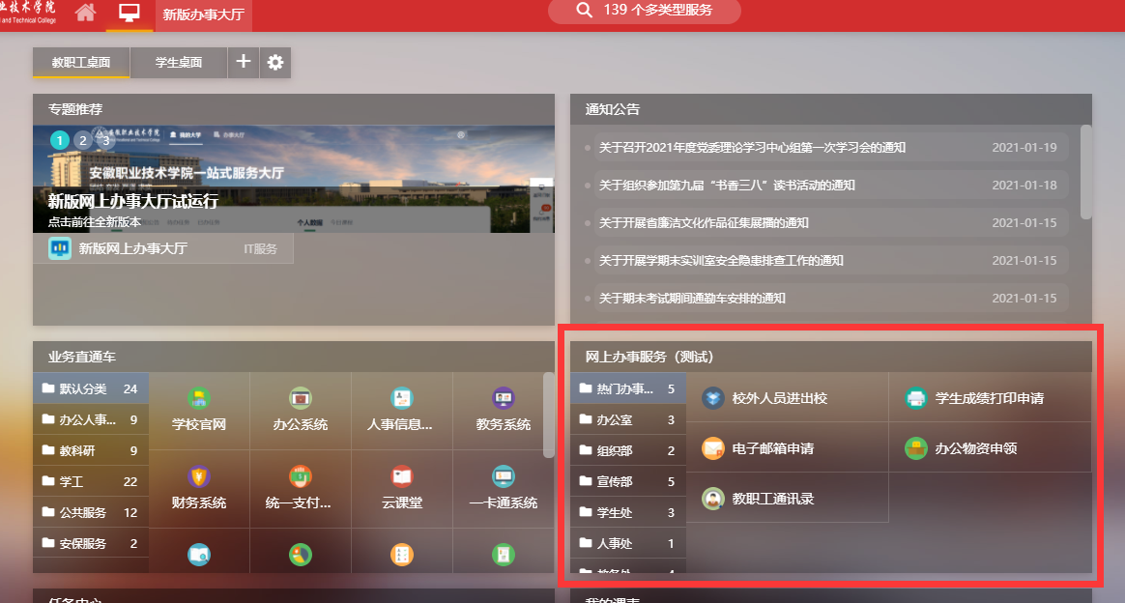The width and height of the screenshot is (1125, 603).
Task: Open 新版网上办事大厅 IT服务 entry
Action: tap(163, 248)
